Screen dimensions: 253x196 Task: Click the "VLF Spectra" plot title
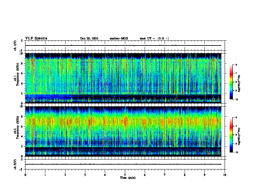tap(36, 38)
